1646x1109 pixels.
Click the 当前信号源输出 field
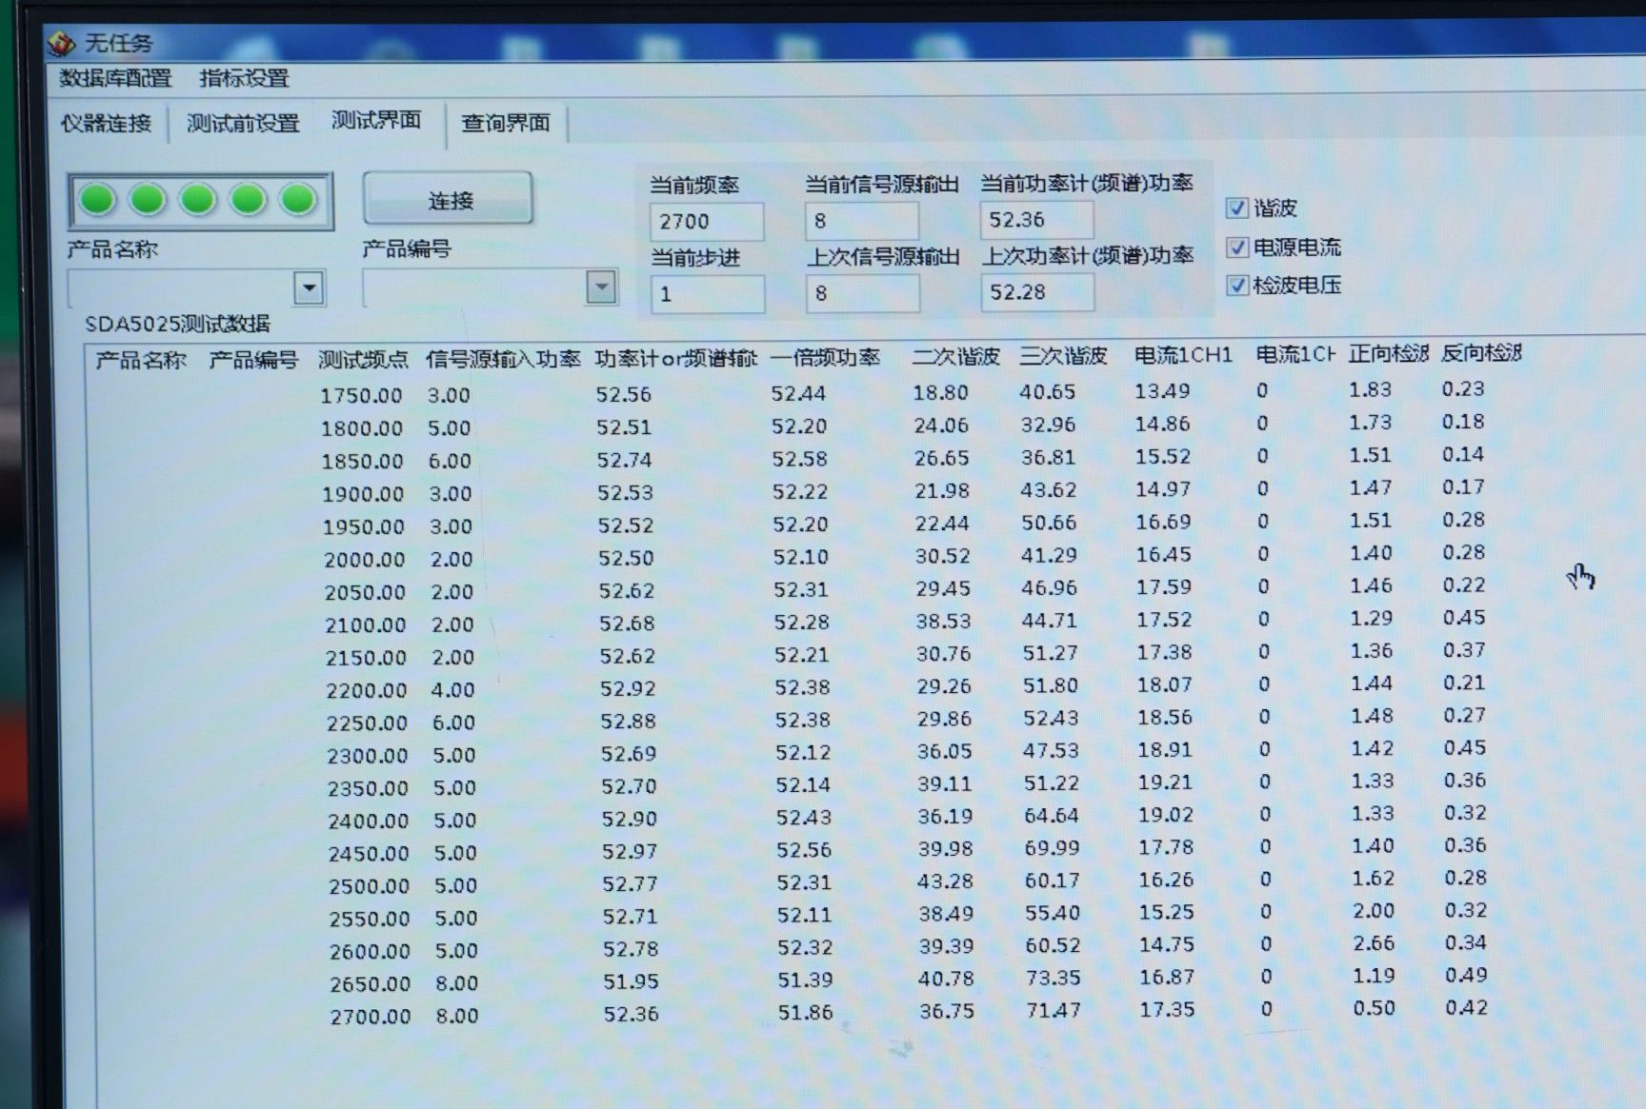point(862,221)
